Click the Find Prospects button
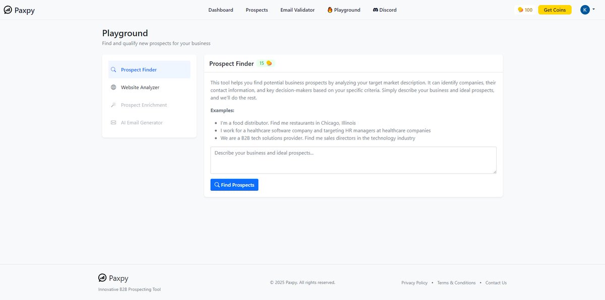This screenshot has height=300, width=605. [234, 185]
